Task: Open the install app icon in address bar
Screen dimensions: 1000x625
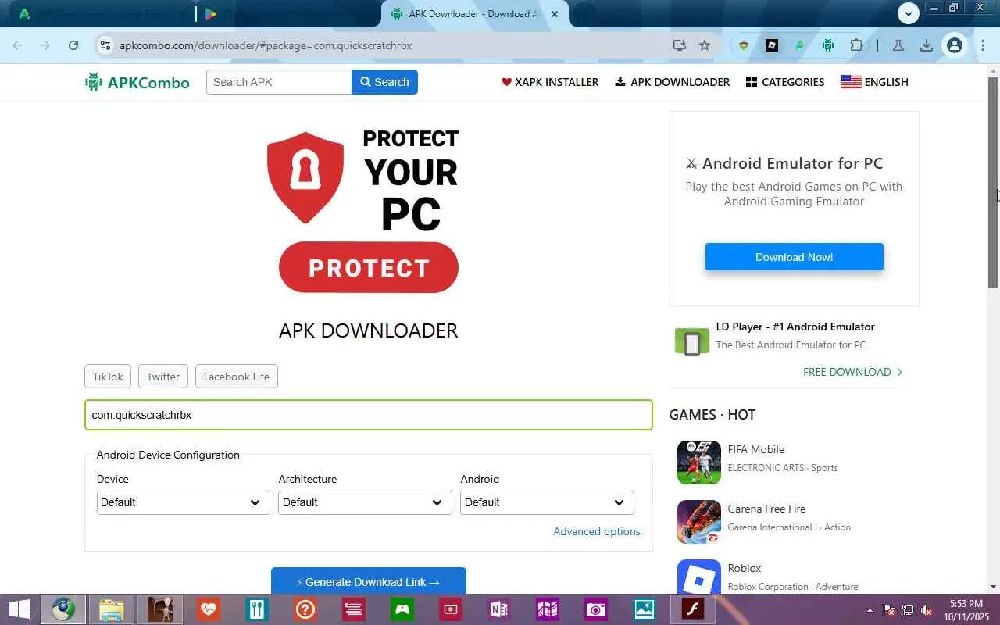Action: coord(679,45)
